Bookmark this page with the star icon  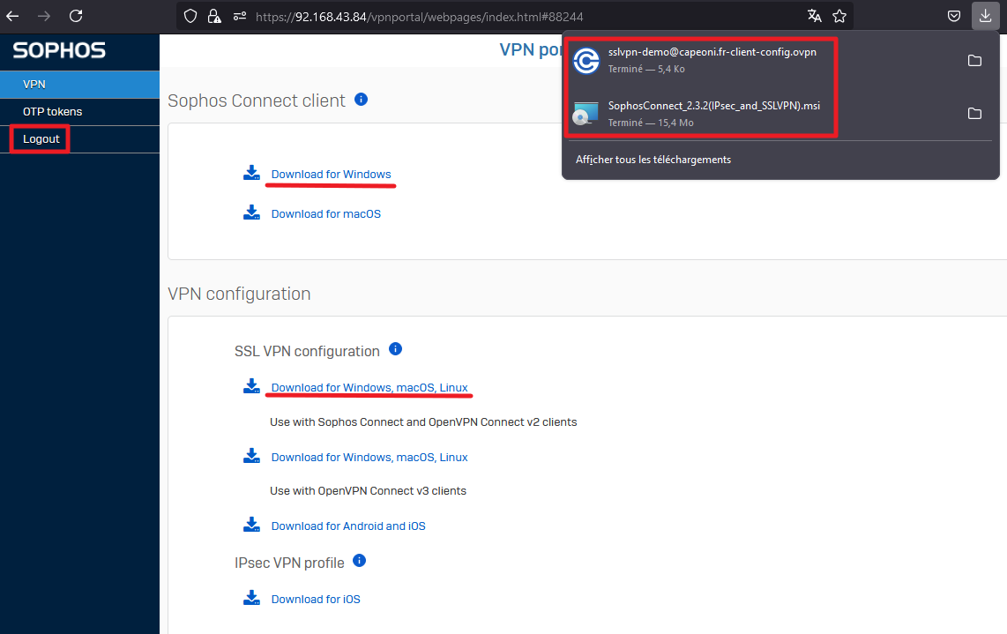(839, 16)
